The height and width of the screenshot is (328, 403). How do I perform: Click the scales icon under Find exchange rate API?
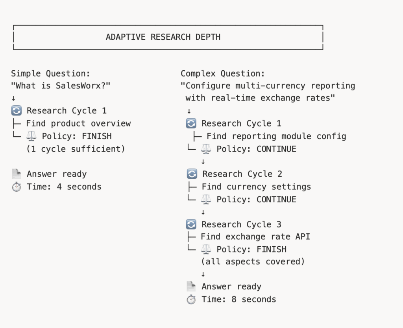tap(206, 249)
